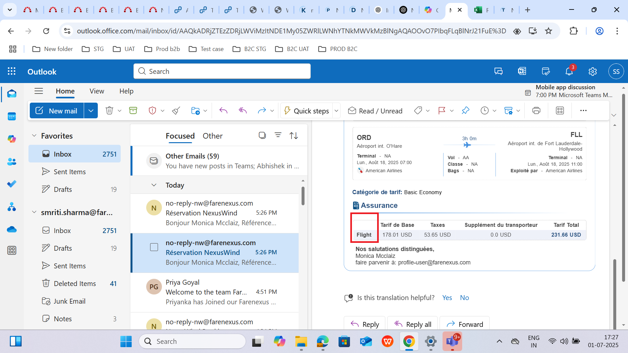Select the Focused inbox tab
Screen dimensions: 628x353
tap(180, 136)
